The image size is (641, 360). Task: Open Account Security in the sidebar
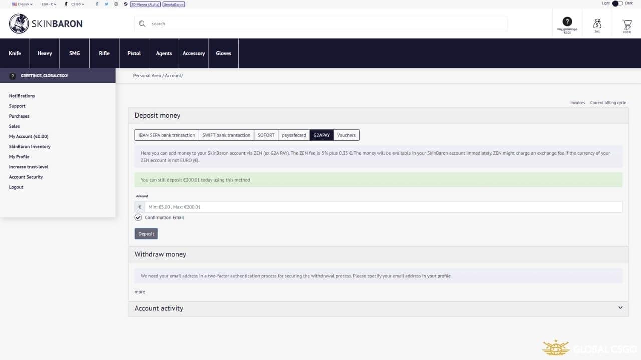(26, 177)
